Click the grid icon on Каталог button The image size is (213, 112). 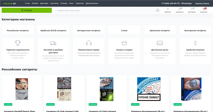point(22,10)
